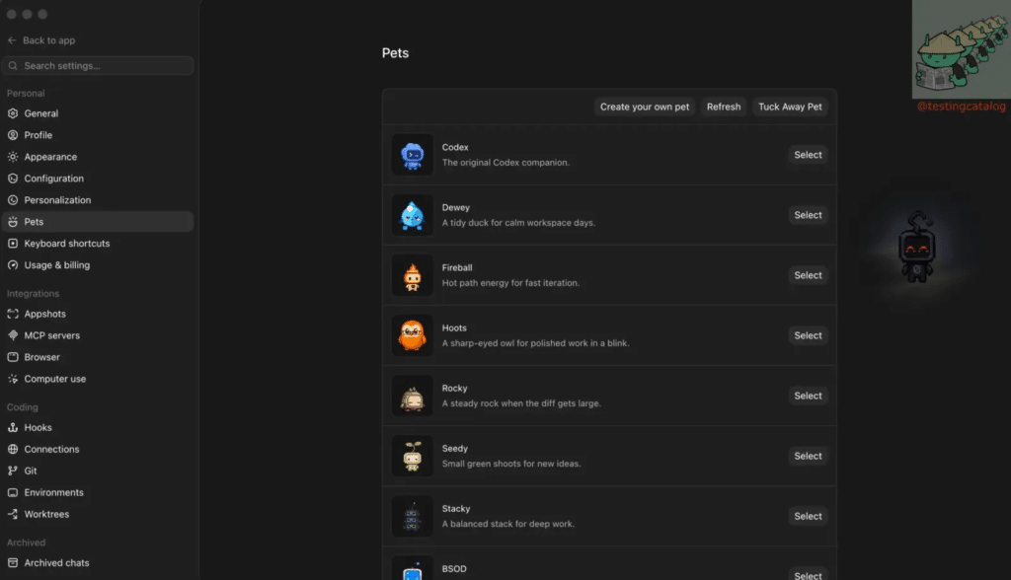Click Back to app link
This screenshot has width=1011, height=580.
pyautogui.click(x=41, y=40)
